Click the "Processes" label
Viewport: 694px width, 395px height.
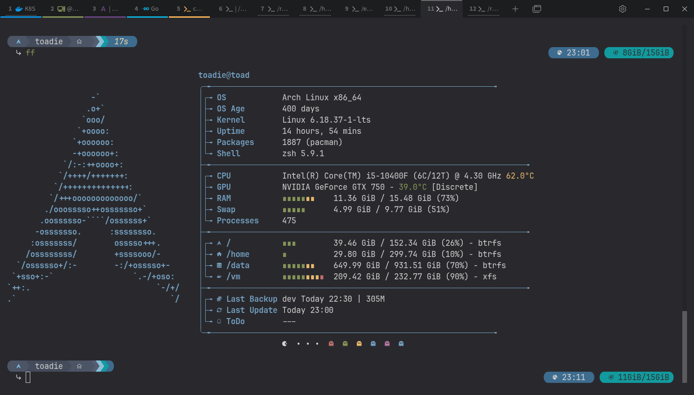click(238, 221)
